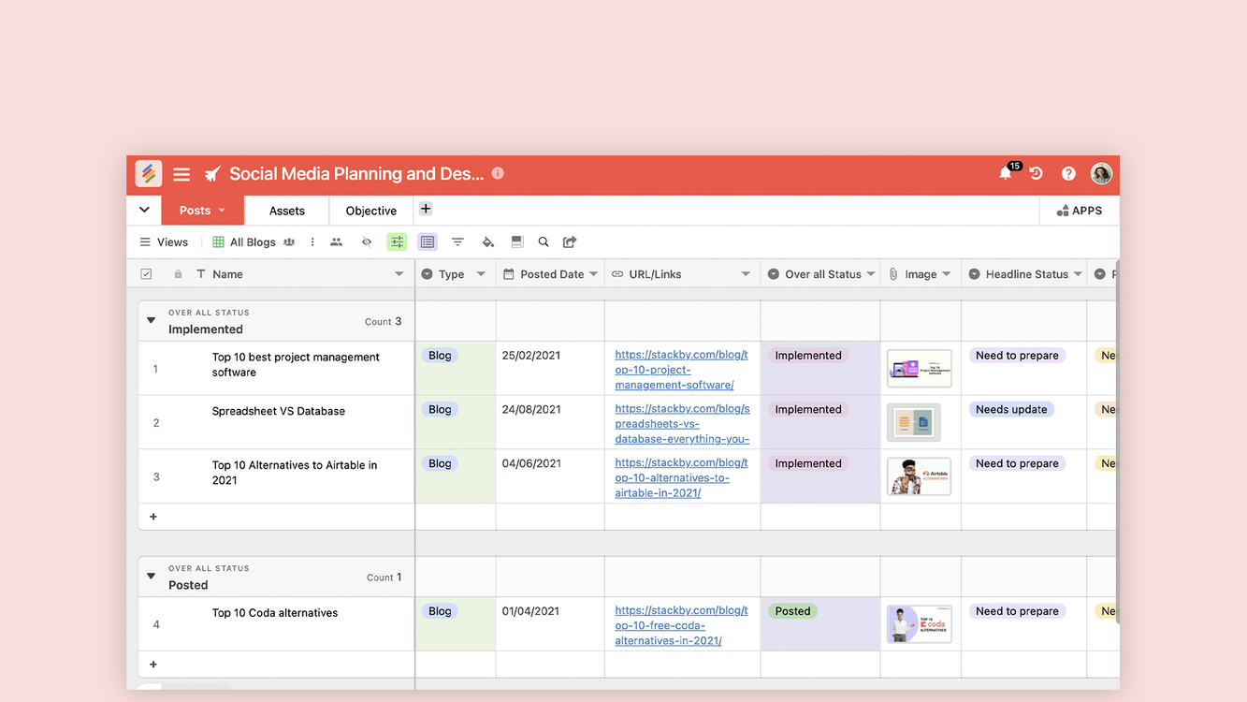Click the APPS button
This screenshot has width=1247, height=702.
(x=1080, y=211)
